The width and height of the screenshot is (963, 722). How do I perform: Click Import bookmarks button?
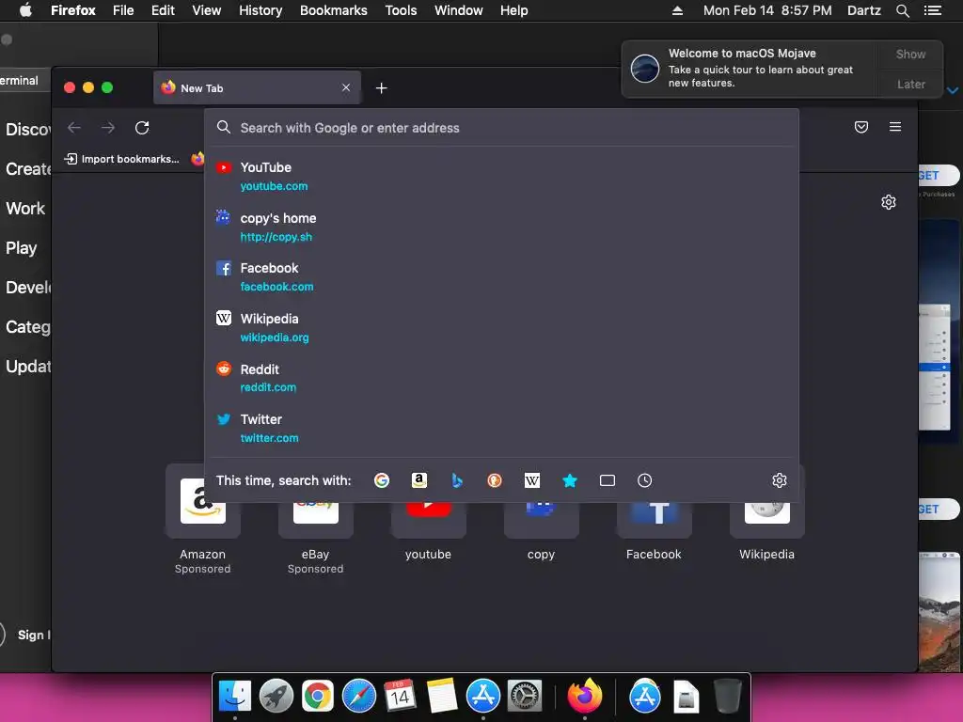point(121,159)
